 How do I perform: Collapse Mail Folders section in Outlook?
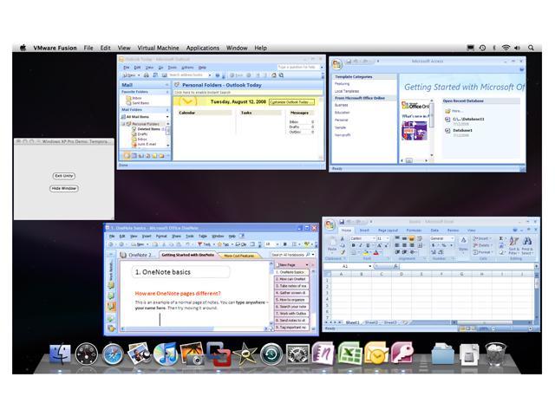coord(167,110)
